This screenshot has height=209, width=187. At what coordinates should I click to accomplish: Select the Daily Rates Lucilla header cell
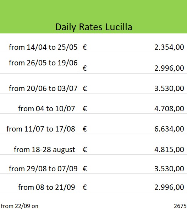93,17
